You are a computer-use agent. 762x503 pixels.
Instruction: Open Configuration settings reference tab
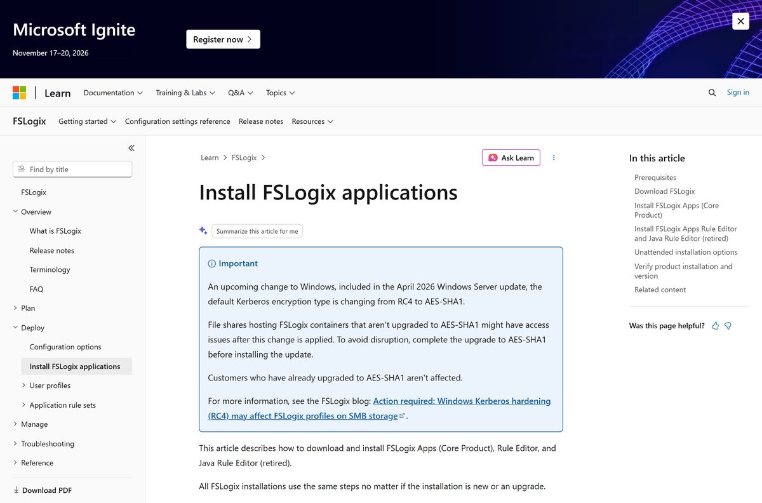point(178,121)
